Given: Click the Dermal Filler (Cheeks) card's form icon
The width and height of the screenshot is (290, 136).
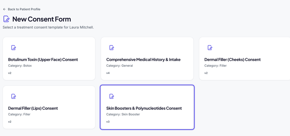Looking at the screenshot, I should pyautogui.click(x=210, y=48).
